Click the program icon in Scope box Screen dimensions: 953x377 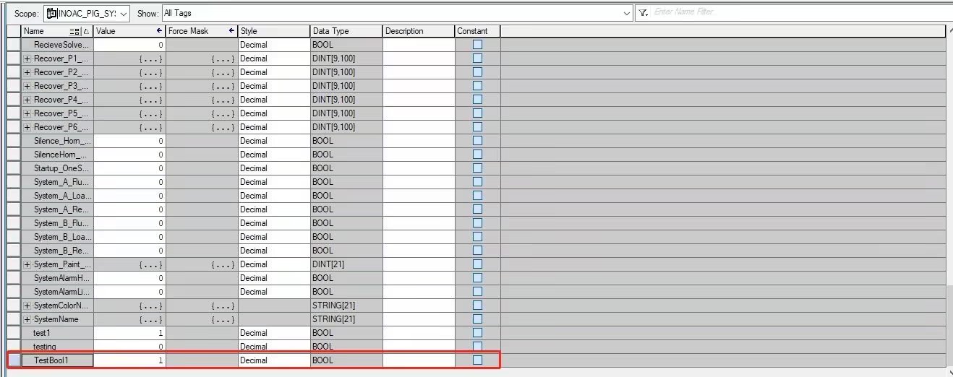point(51,13)
